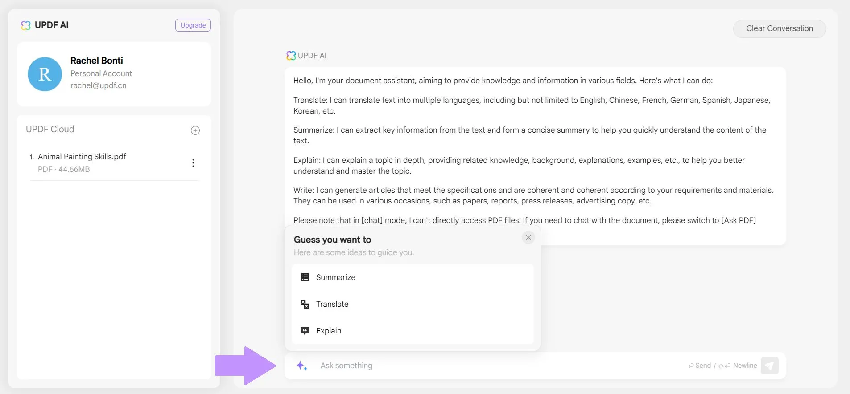Click the sparkle prompt icon in input bar
Screen dimensions: 850x394
tap(302, 366)
